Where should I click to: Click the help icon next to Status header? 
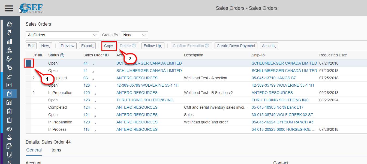62,55
